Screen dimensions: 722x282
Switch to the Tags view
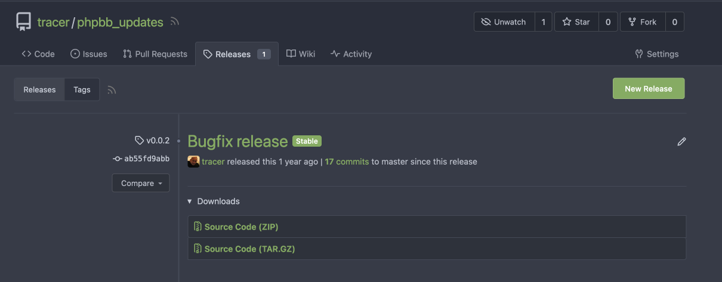(82, 89)
